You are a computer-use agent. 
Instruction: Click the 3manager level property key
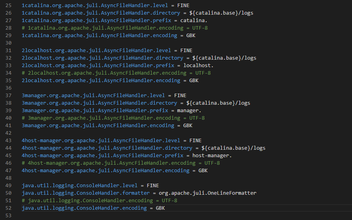pyautogui.click(x=93, y=96)
